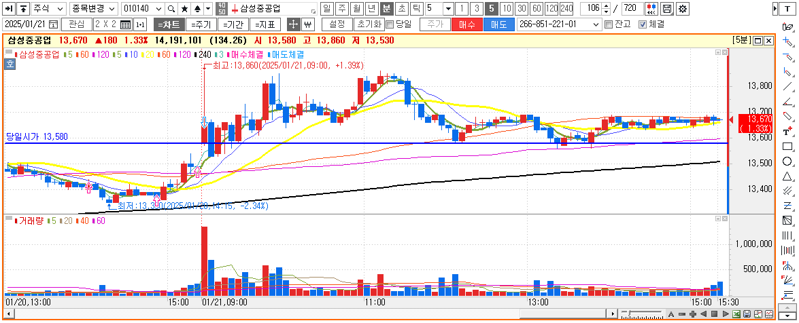
Task: Select the 240-minute interval button
Action: (x=566, y=9)
